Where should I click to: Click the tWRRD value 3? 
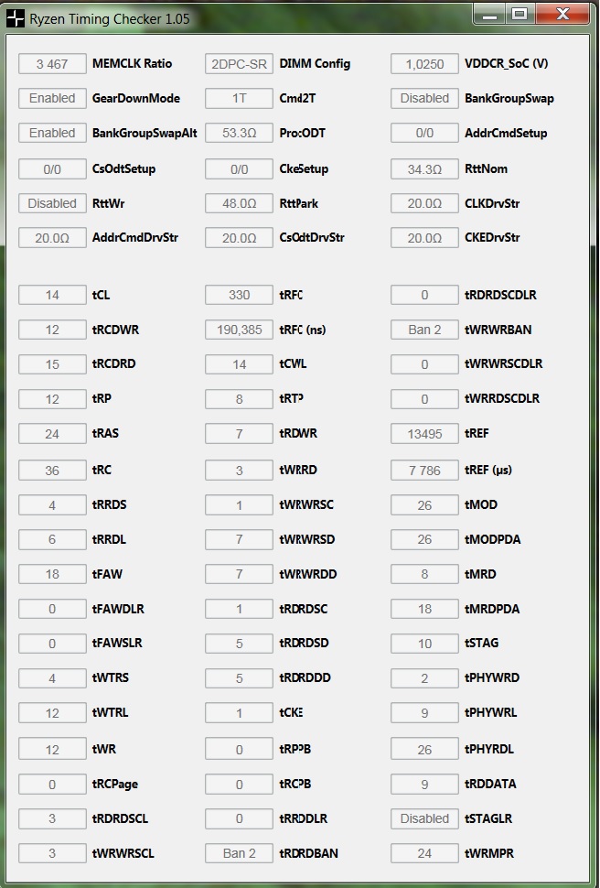pyautogui.click(x=239, y=470)
